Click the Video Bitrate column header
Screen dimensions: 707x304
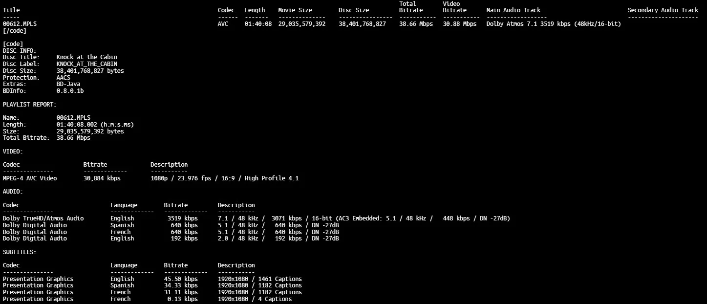coord(454,7)
